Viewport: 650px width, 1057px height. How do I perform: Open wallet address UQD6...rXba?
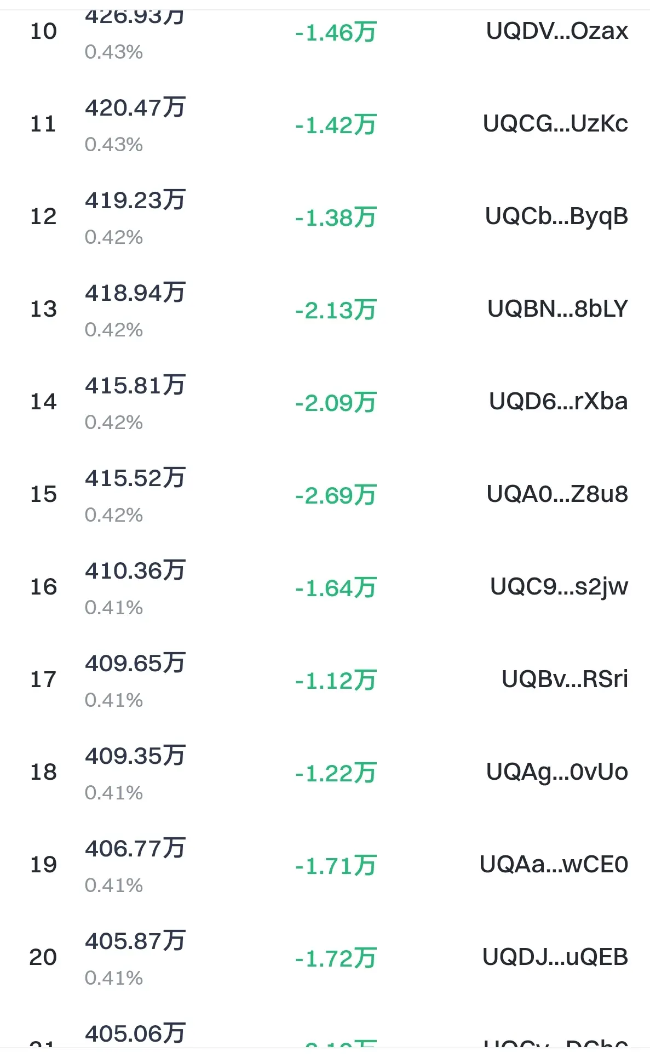coord(559,402)
